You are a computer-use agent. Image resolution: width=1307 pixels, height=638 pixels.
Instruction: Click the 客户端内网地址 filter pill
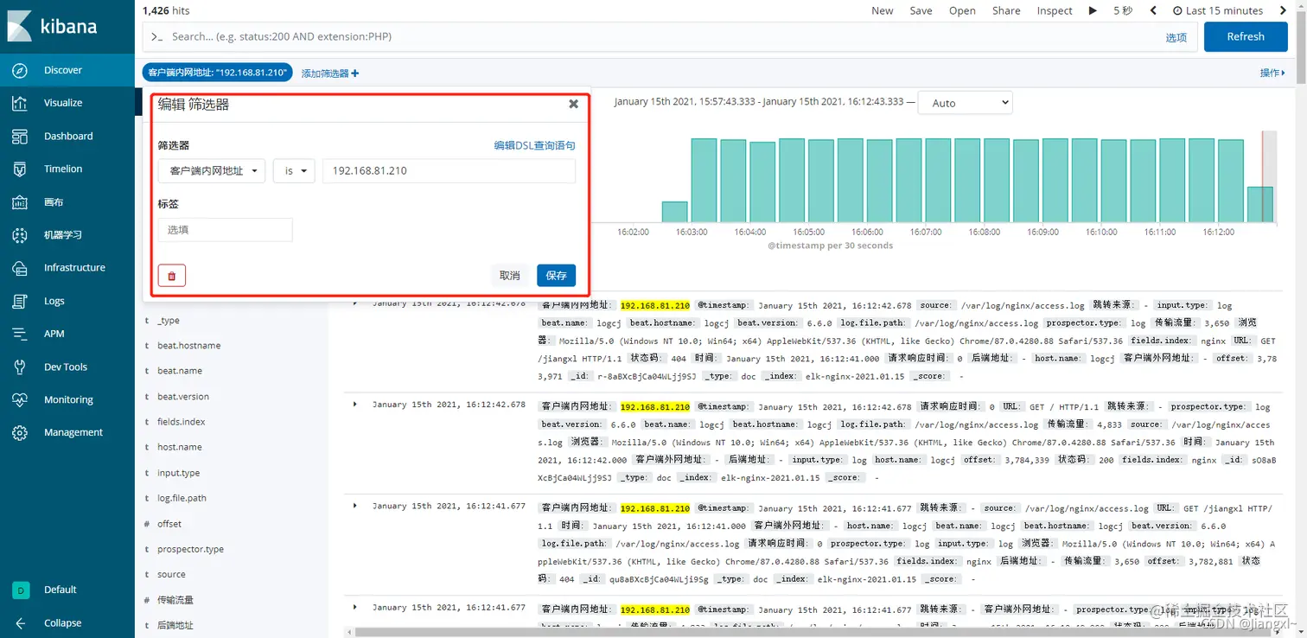217,73
